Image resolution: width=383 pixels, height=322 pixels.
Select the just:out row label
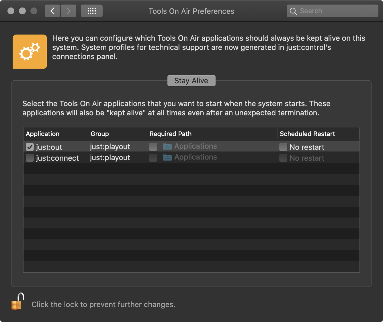click(49, 147)
